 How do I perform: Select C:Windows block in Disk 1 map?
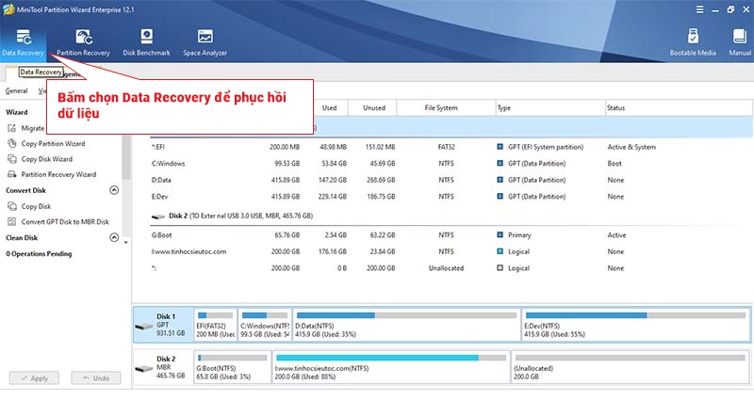click(265, 325)
